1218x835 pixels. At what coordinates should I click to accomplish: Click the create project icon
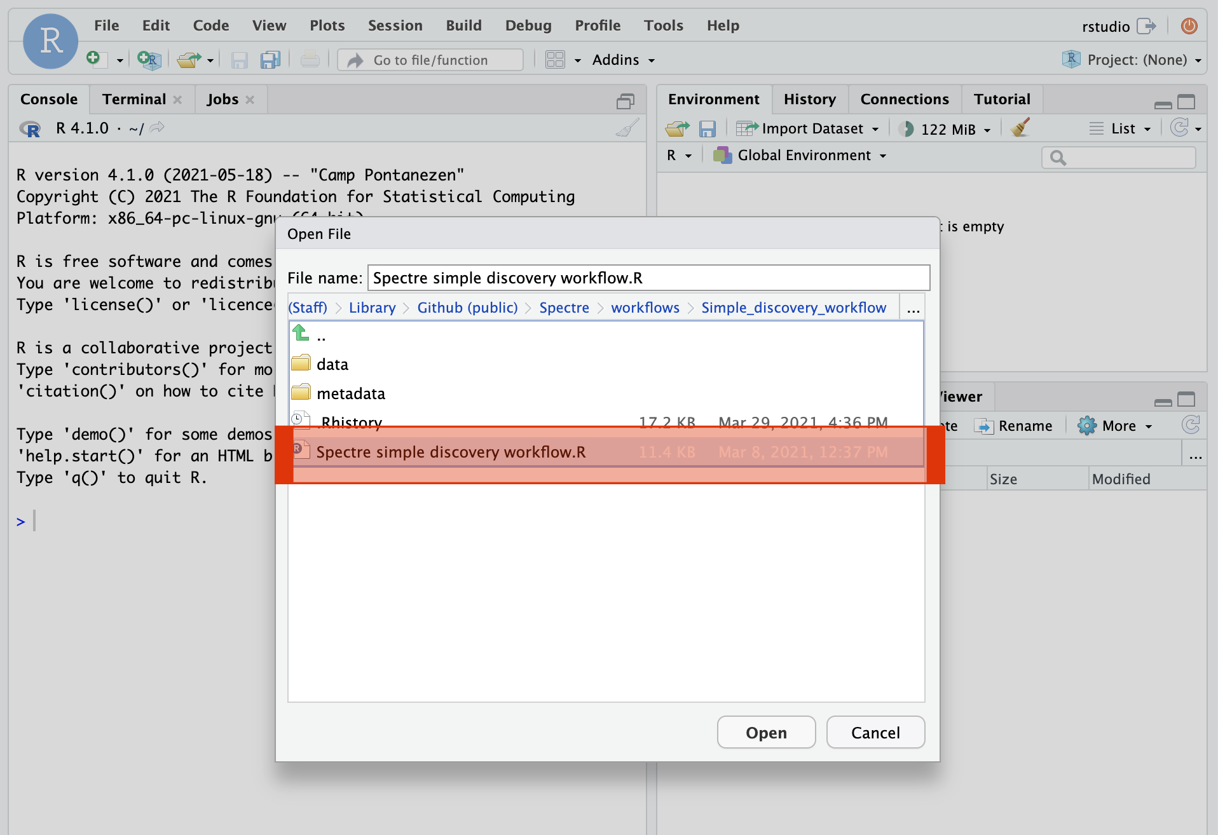point(149,60)
